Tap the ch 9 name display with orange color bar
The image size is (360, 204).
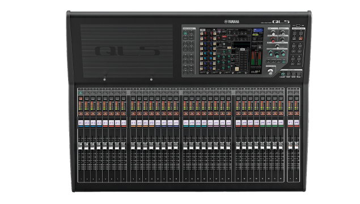[x=133, y=123]
